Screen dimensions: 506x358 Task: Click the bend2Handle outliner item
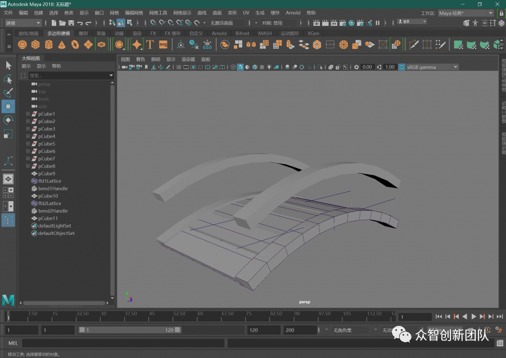click(x=53, y=211)
